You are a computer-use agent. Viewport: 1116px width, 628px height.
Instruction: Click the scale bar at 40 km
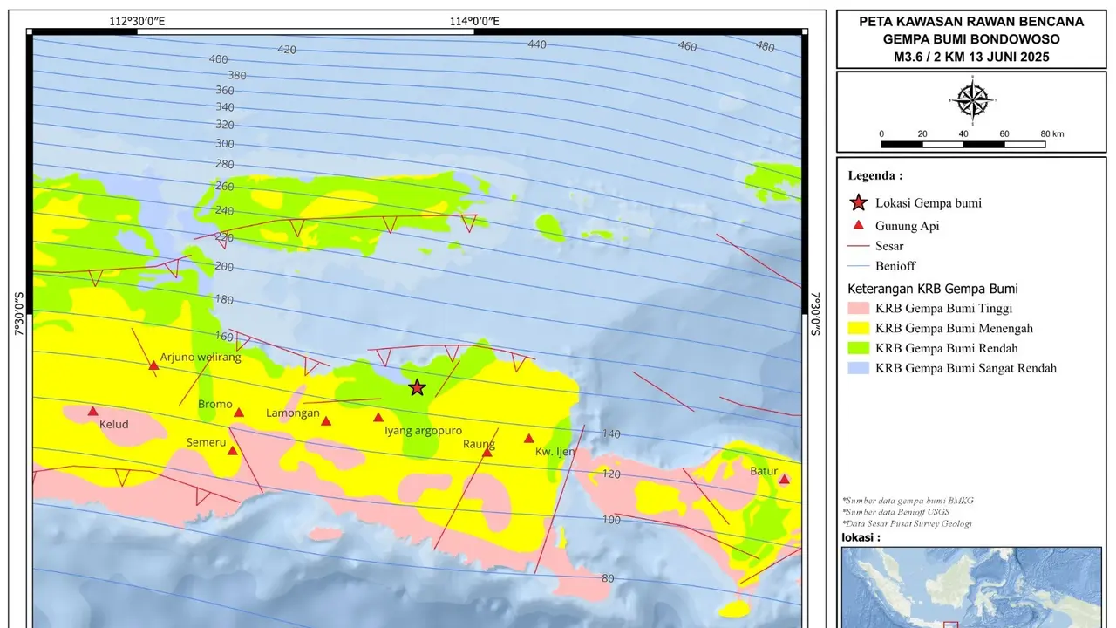pyautogui.click(x=963, y=144)
